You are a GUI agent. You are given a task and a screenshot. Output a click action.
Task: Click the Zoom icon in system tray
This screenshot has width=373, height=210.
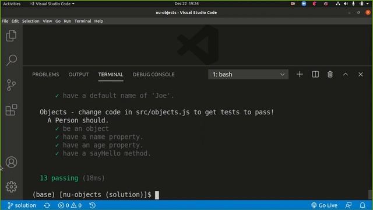tap(304, 3)
